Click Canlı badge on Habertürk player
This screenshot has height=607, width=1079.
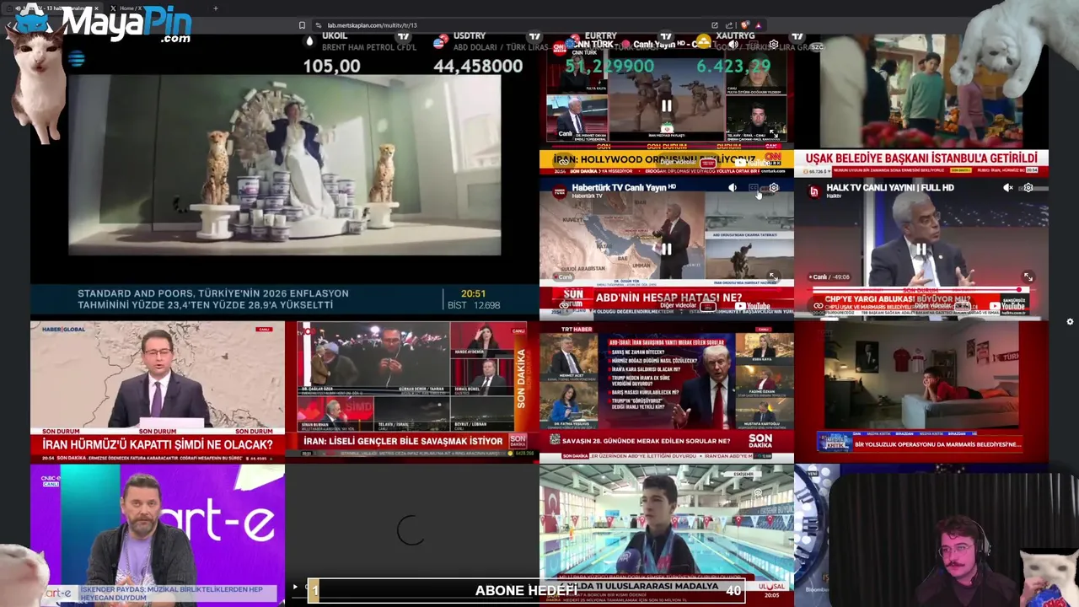click(565, 277)
